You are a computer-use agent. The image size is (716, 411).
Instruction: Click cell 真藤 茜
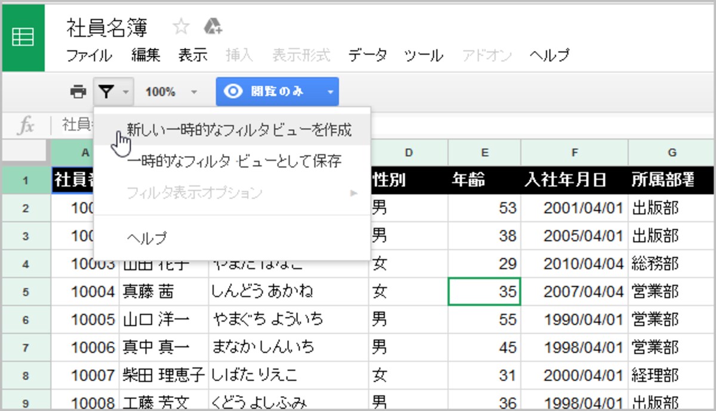164,292
